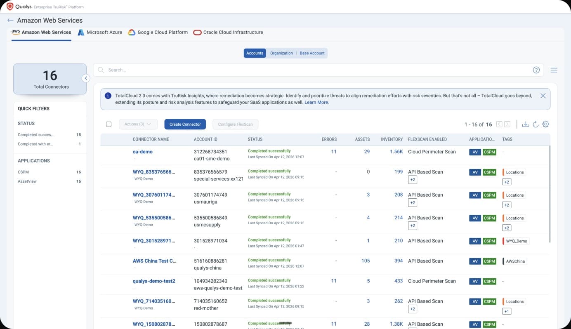The height and width of the screenshot is (329, 571).
Task: Select the Base Account view
Action: (x=312, y=53)
